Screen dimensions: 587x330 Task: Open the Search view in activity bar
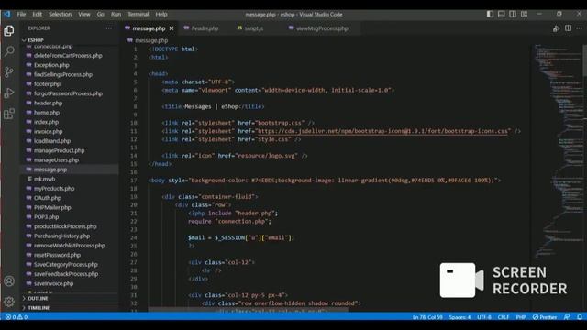(9, 51)
